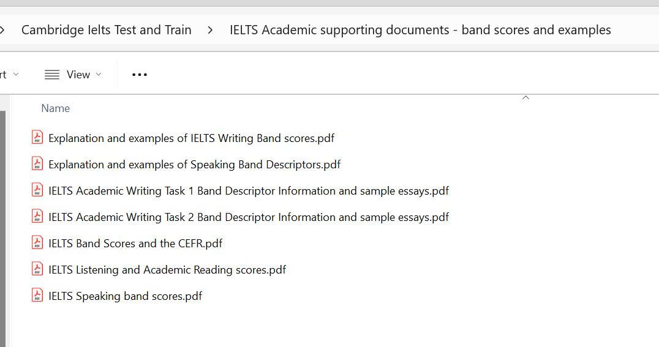659x347 pixels.
Task: Click the PDF icon for Writing Task 2 file
Action: (37, 217)
